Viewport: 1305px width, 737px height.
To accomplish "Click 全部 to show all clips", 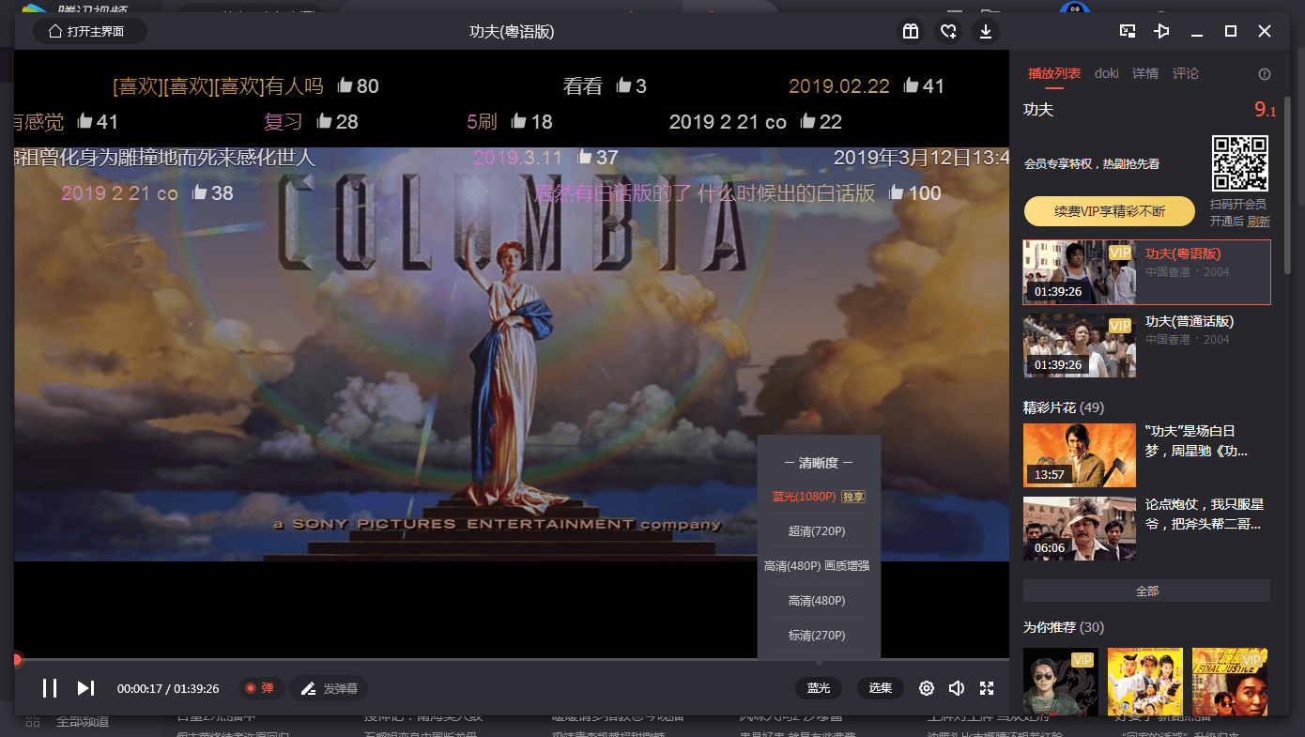I will point(1146,591).
